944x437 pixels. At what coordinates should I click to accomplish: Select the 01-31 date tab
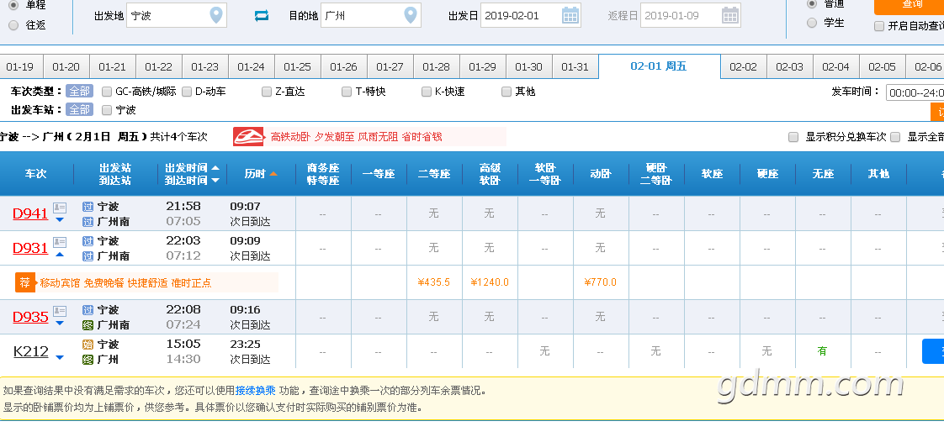(x=575, y=66)
